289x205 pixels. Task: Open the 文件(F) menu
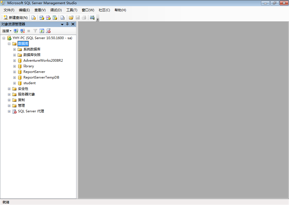tap(9, 10)
